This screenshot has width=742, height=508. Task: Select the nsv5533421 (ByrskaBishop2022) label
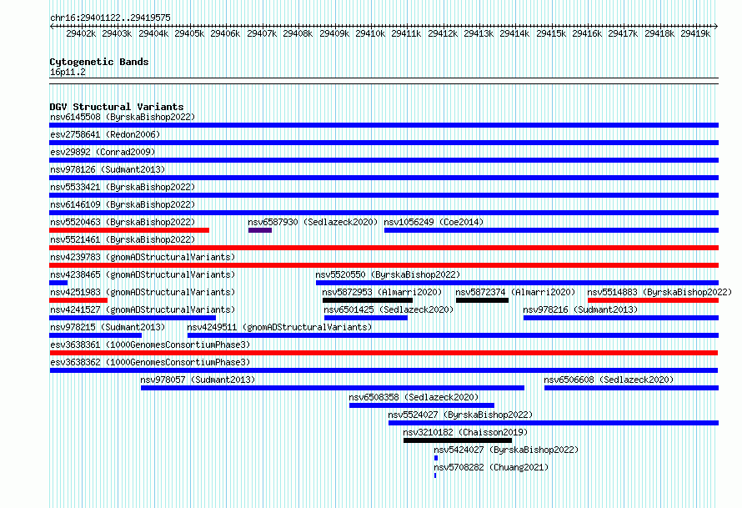click(x=123, y=187)
